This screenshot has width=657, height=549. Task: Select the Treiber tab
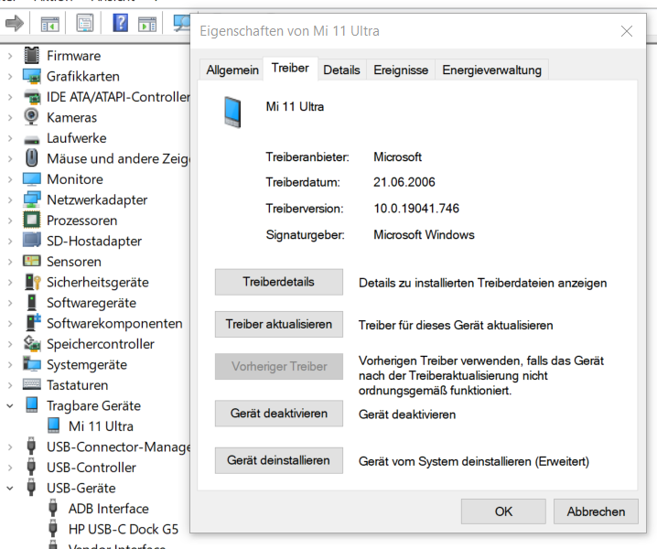click(x=290, y=68)
